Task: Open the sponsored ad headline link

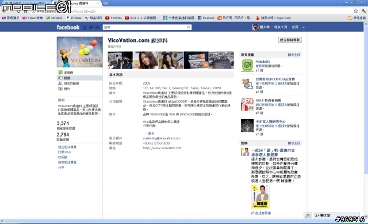Action: click(273, 153)
